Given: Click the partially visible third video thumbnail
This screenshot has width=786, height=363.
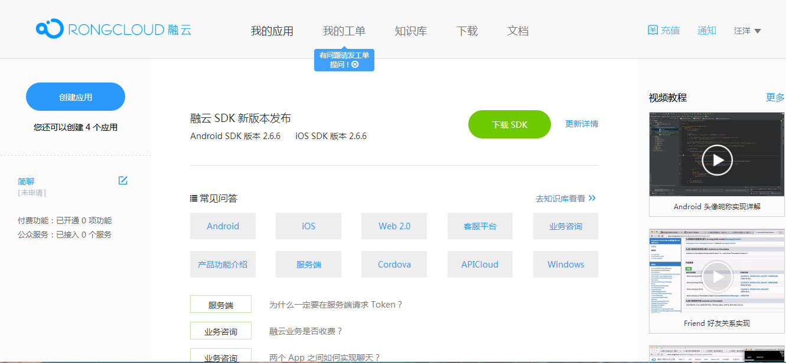Looking at the screenshot, I should point(717,354).
